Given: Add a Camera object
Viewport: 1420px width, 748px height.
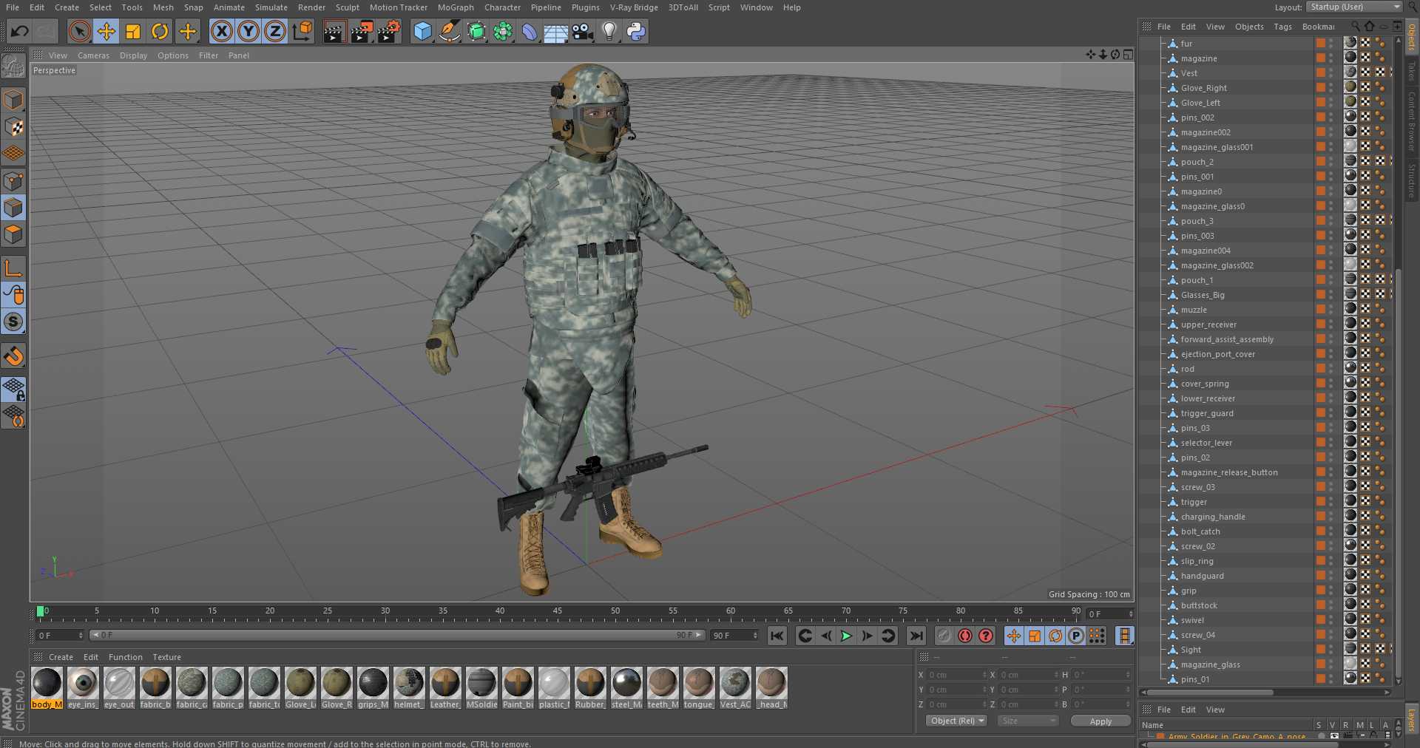Looking at the screenshot, I should (583, 31).
